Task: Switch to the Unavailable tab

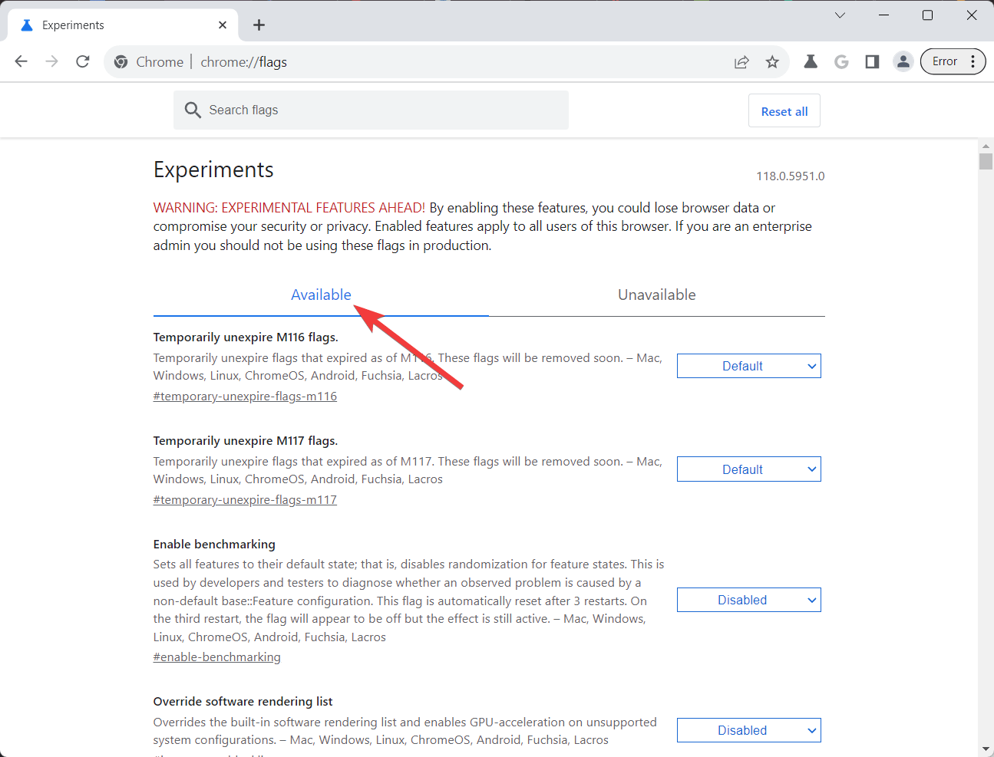Action: point(657,295)
